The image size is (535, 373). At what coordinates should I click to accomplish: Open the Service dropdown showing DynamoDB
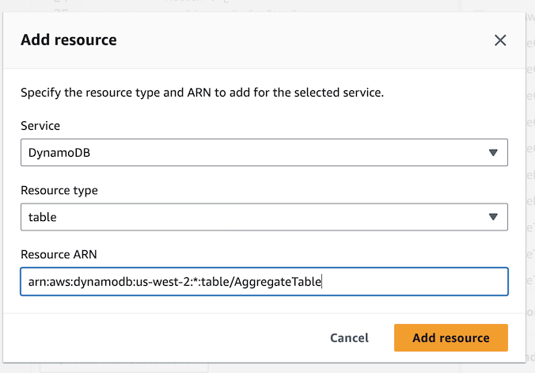[264, 152]
